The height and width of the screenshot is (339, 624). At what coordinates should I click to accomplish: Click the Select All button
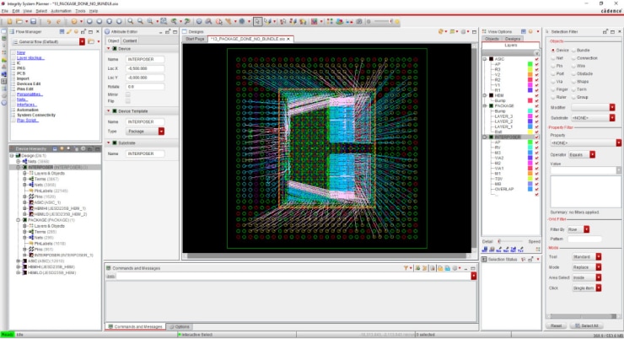(585, 326)
